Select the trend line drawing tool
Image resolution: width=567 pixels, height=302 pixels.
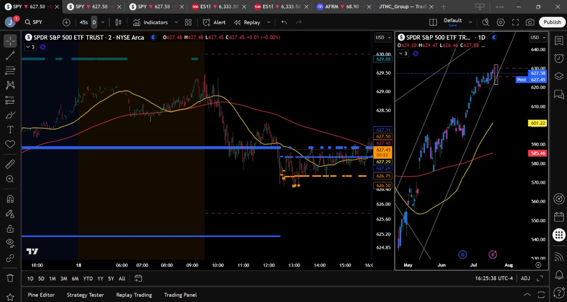pos(10,56)
